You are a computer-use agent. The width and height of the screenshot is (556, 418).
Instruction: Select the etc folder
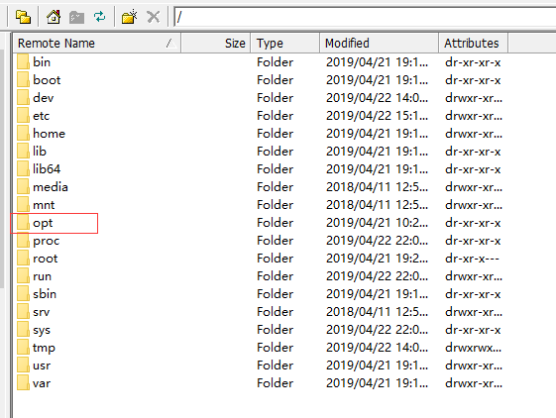click(x=42, y=116)
